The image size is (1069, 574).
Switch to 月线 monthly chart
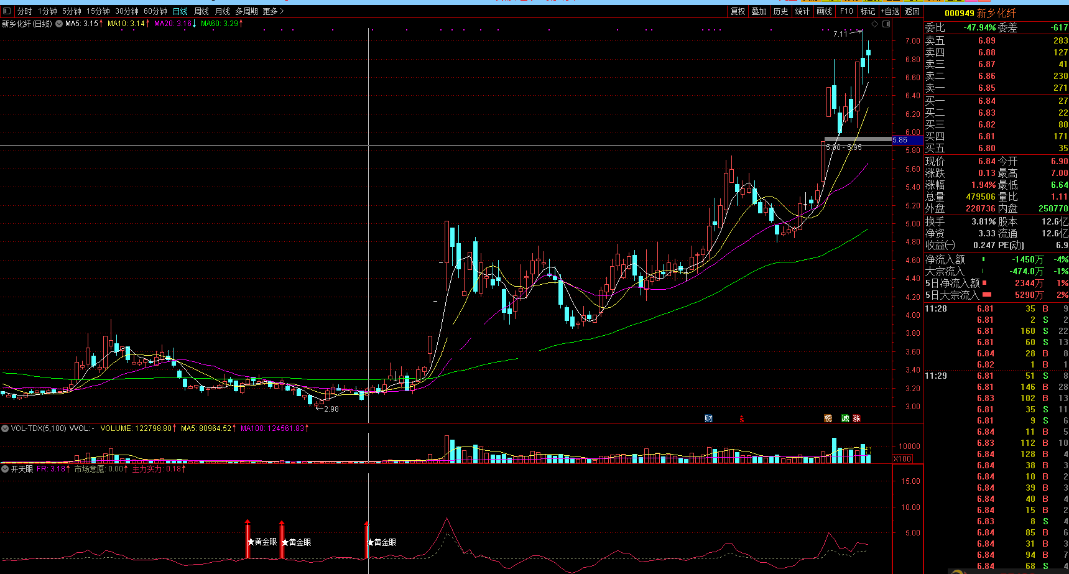click(x=223, y=11)
